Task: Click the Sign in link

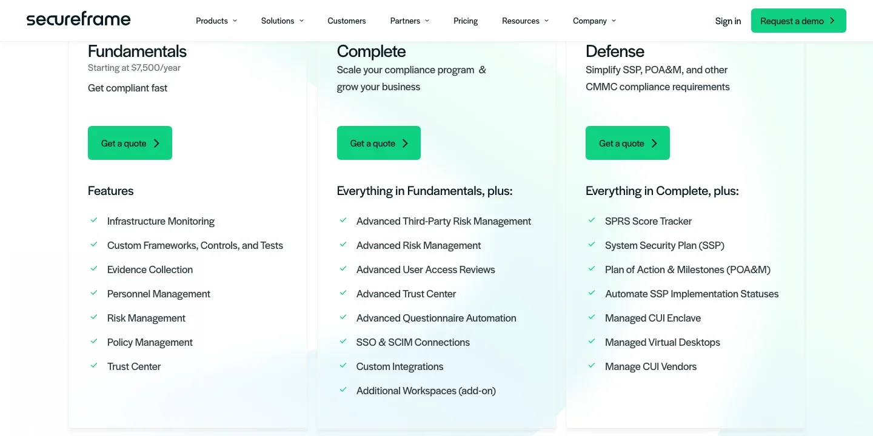Action: click(728, 21)
